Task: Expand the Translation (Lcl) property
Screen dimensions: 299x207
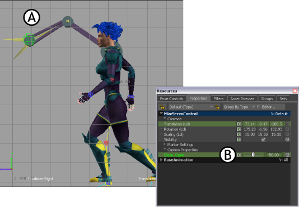Action: (161, 124)
